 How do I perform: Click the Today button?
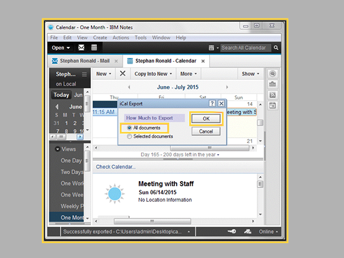click(x=61, y=95)
